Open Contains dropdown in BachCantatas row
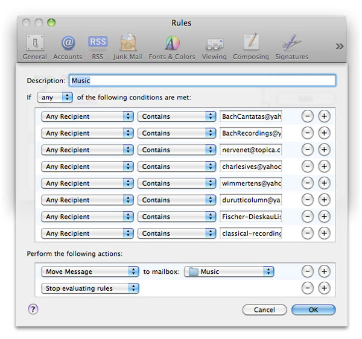 (x=177, y=116)
